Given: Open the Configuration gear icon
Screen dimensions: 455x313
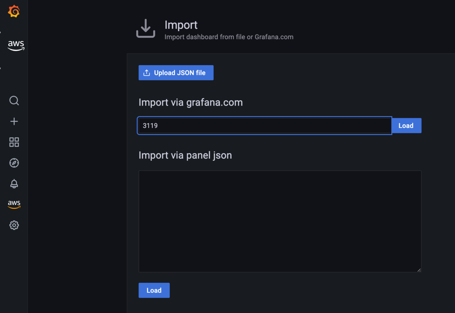Looking at the screenshot, I should [14, 225].
